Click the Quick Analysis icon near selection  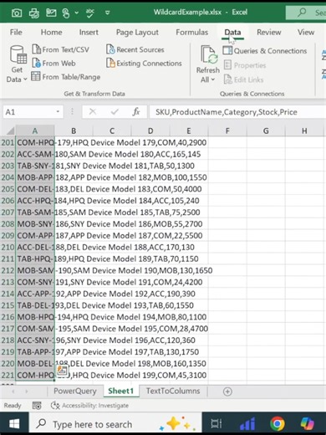[62, 371]
